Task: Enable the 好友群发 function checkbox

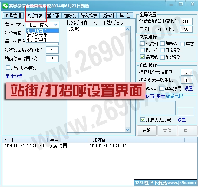Action: coord(162,50)
